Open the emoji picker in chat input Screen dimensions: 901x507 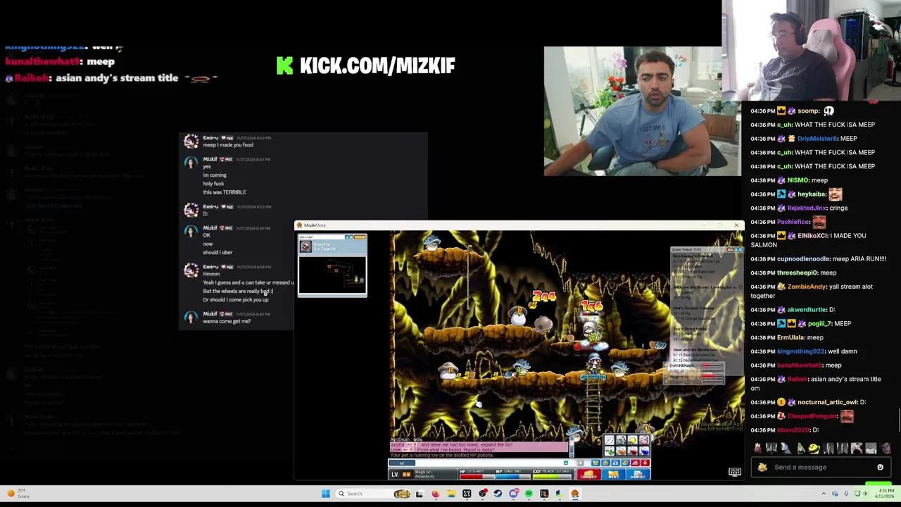pyautogui.click(x=881, y=467)
